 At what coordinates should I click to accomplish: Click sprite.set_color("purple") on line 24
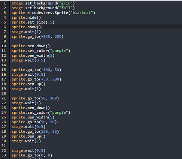click(41, 112)
